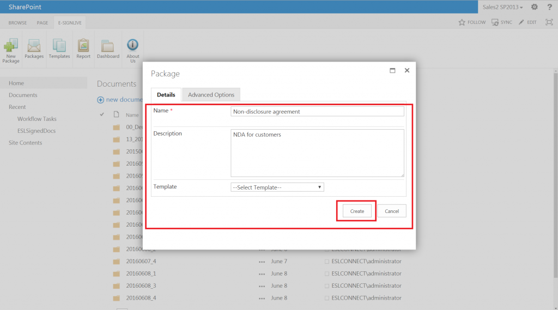The image size is (558, 310).
Task: Toggle select-all checkmark in documents header
Action: coord(102,114)
